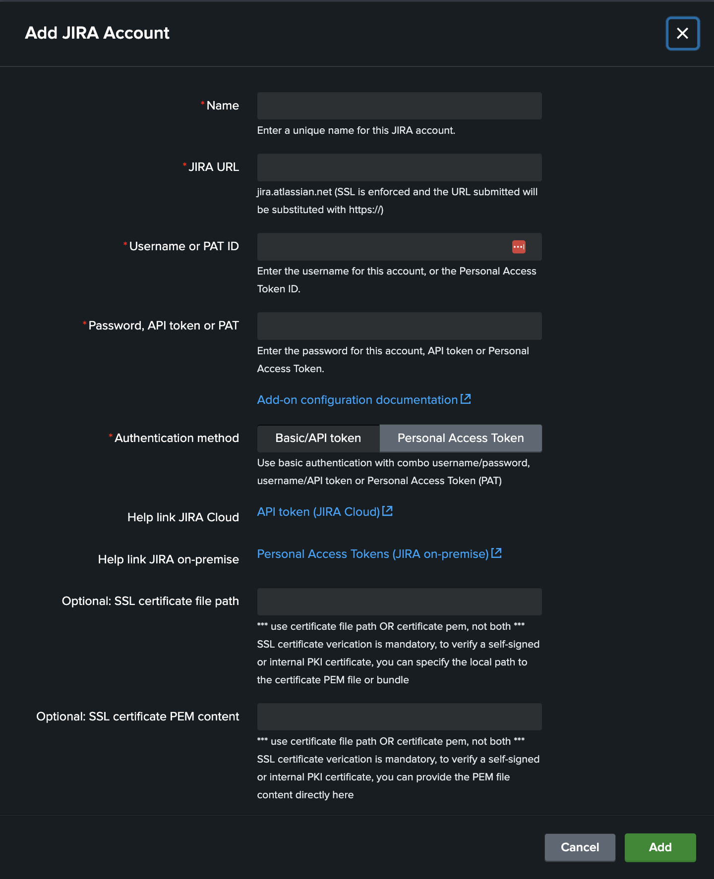714x879 pixels.
Task: Focus the Name input field
Action: (399, 106)
